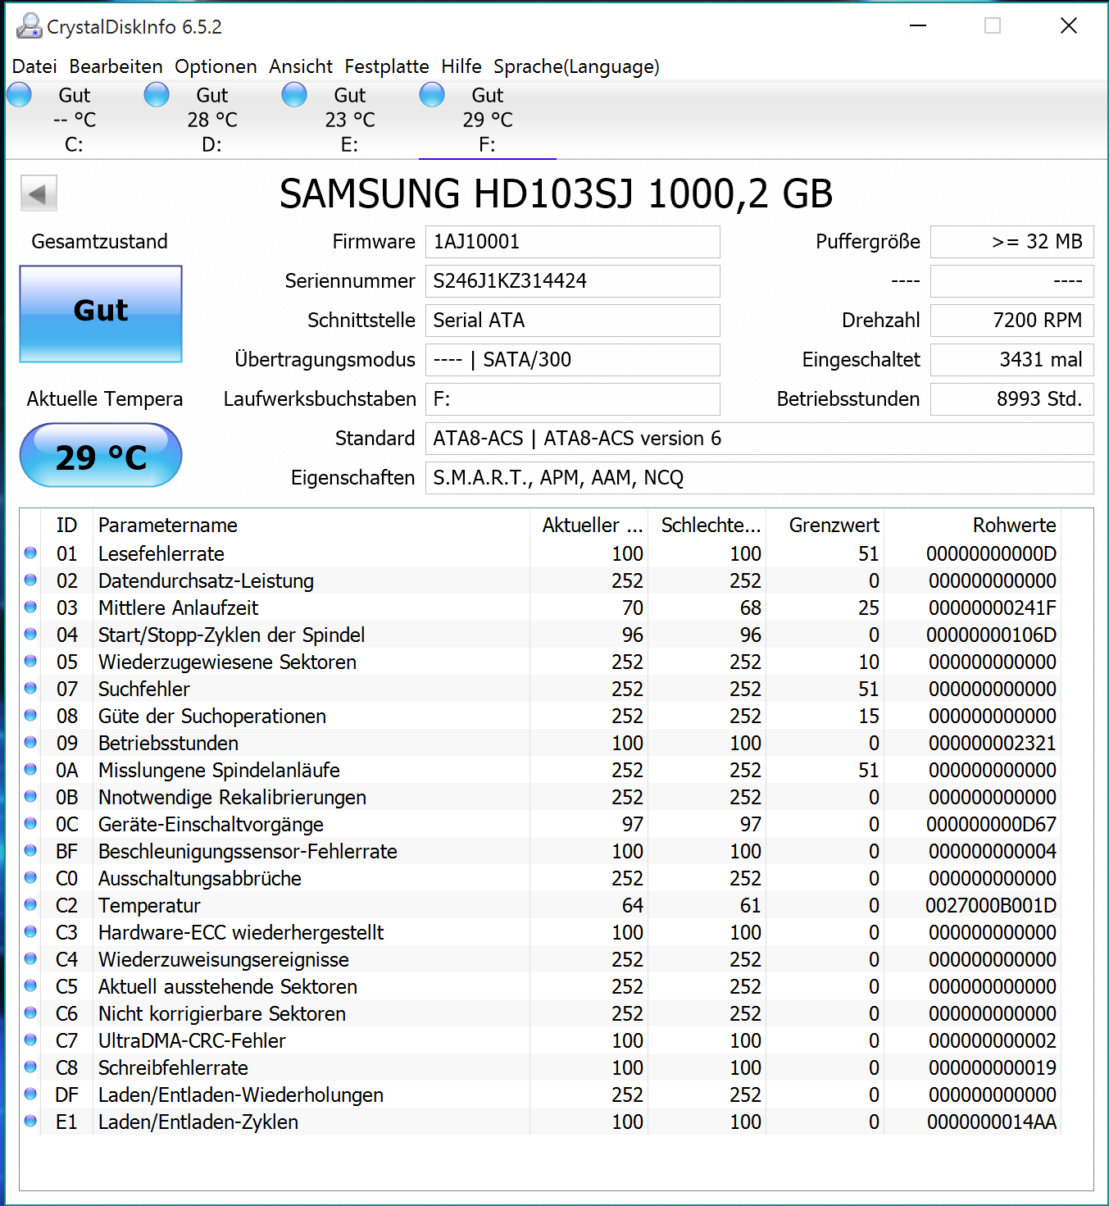Click the serial number field S246J1KZ314424
1109x1206 pixels.
pos(572,281)
